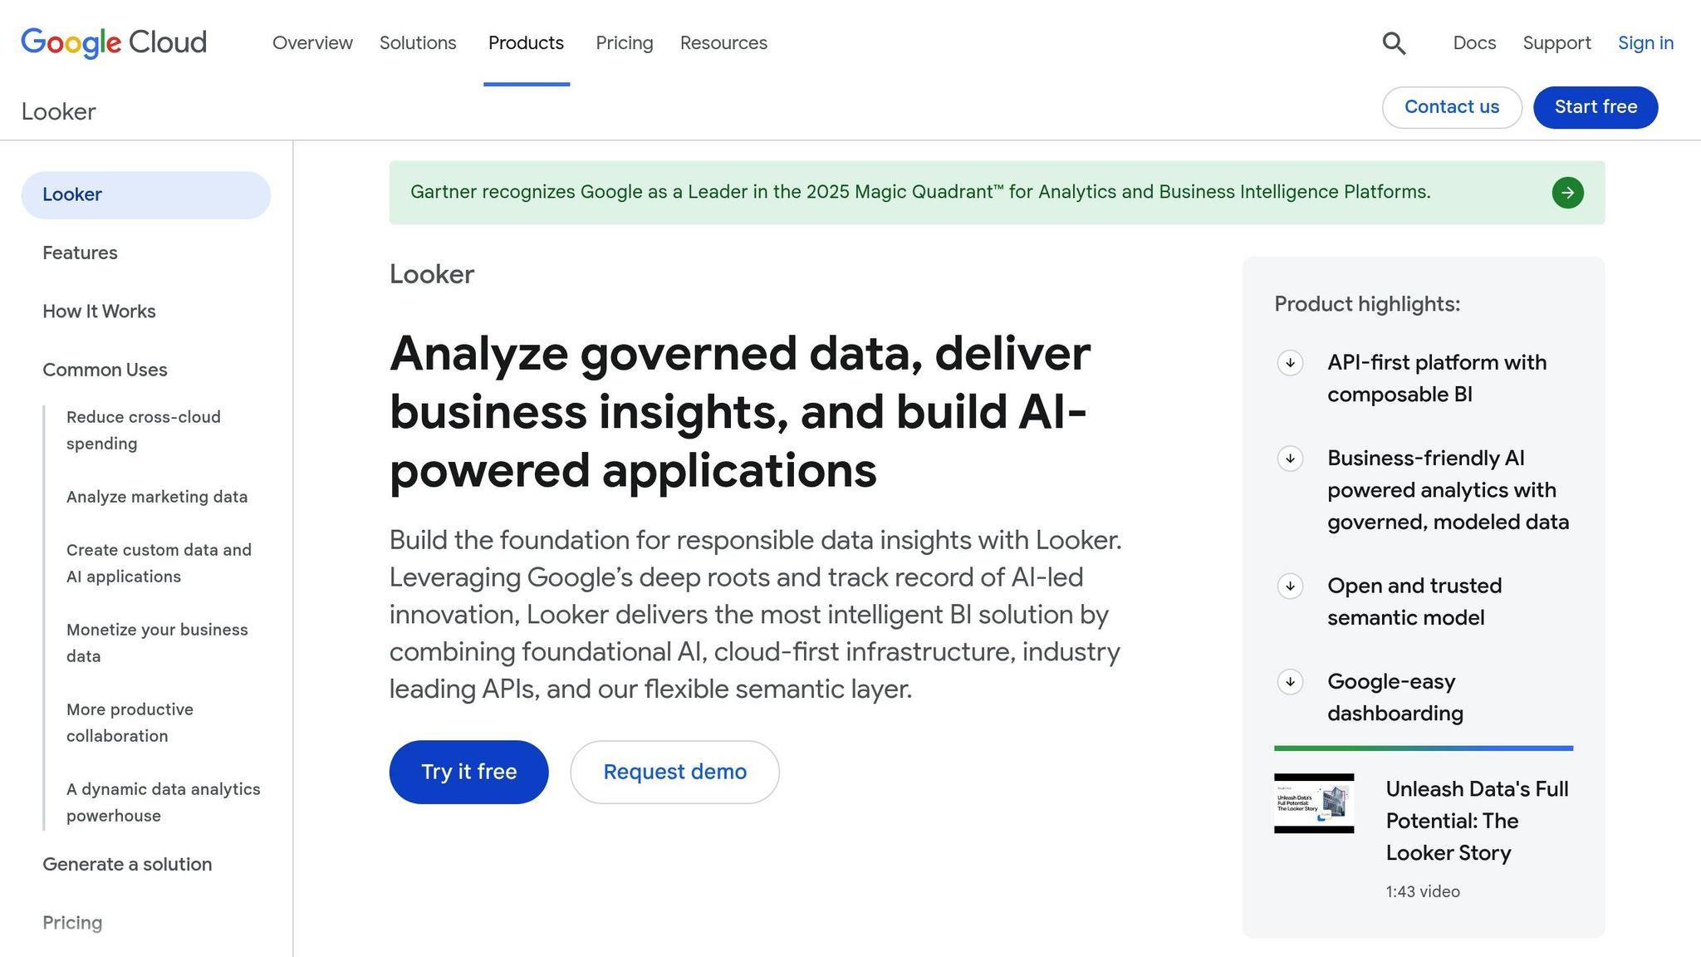Open the Docs link
The image size is (1701, 957).
coord(1473,42)
